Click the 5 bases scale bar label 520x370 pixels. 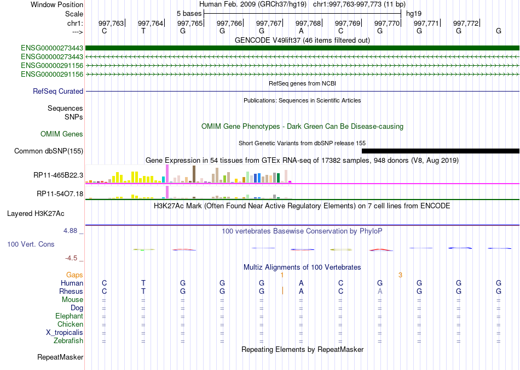[189, 14]
